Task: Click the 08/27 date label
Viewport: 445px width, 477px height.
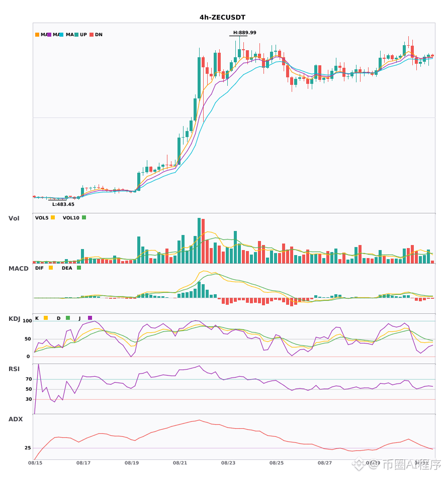Action: [325, 463]
